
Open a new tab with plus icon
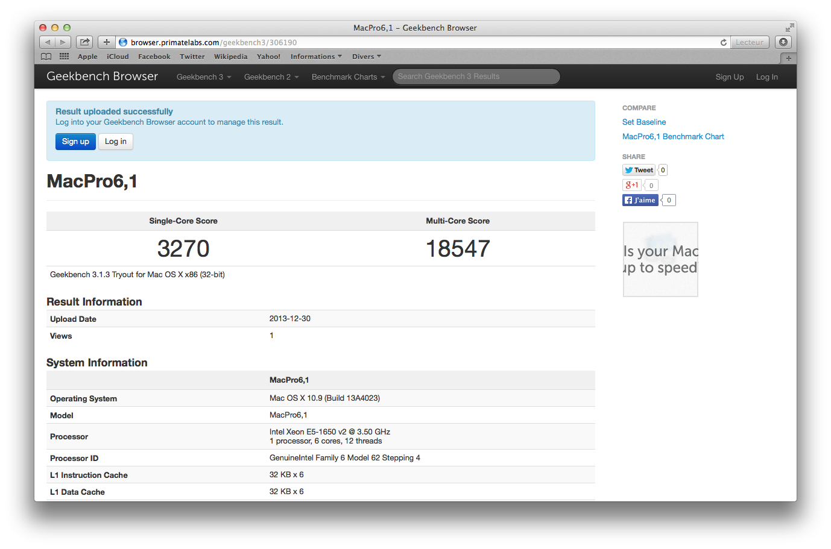[788, 58]
